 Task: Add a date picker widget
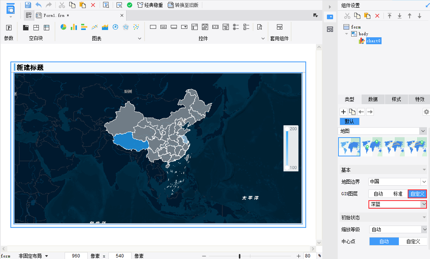click(205, 27)
